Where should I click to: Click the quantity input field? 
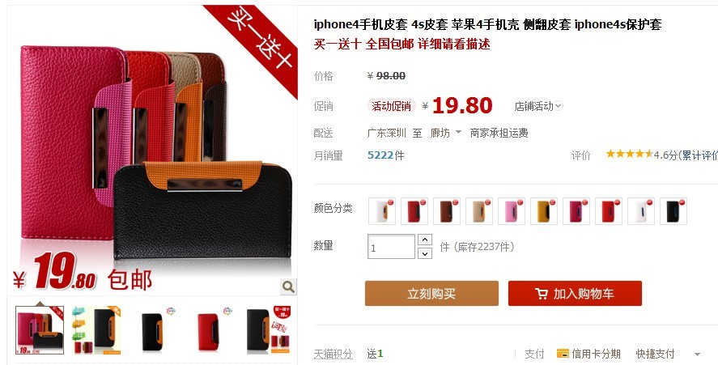pyautogui.click(x=392, y=246)
